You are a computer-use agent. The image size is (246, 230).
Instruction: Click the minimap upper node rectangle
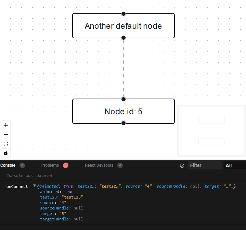[x=211, y=120]
